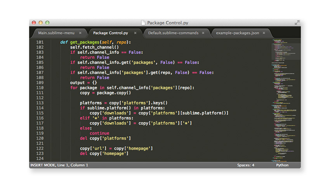Click line number 124 in the gutter

pyautogui.click(x=40, y=158)
